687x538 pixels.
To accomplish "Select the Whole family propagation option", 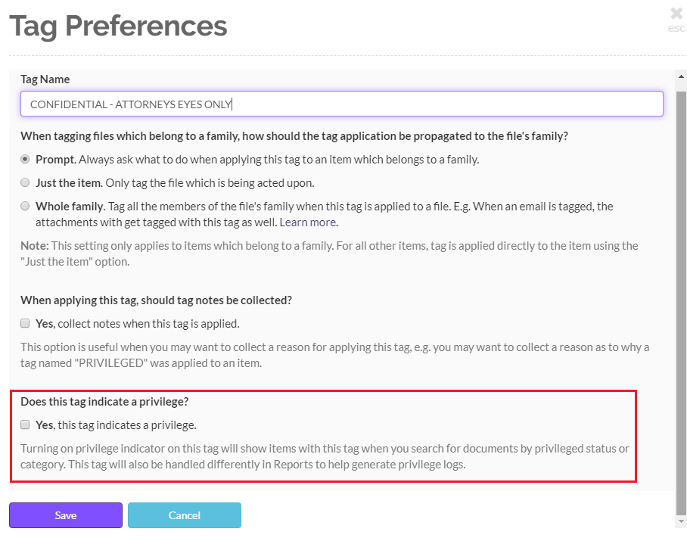I will pyautogui.click(x=23, y=205).
